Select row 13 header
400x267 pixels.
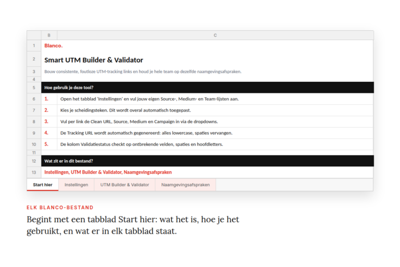click(34, 173)
